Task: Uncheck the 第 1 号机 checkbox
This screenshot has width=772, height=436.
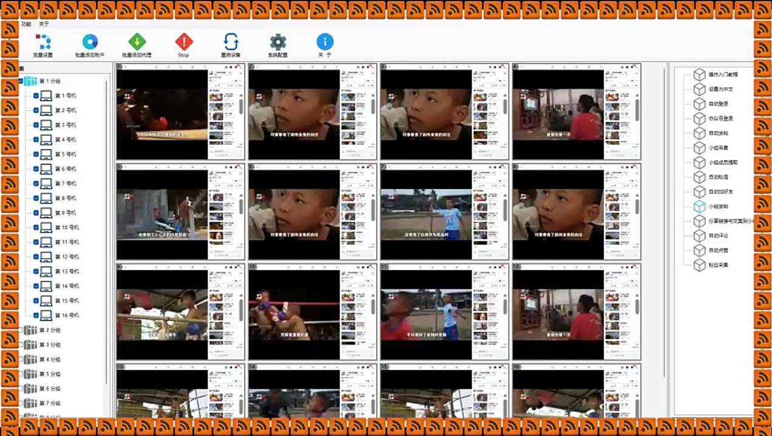Action: pos(36,96)
